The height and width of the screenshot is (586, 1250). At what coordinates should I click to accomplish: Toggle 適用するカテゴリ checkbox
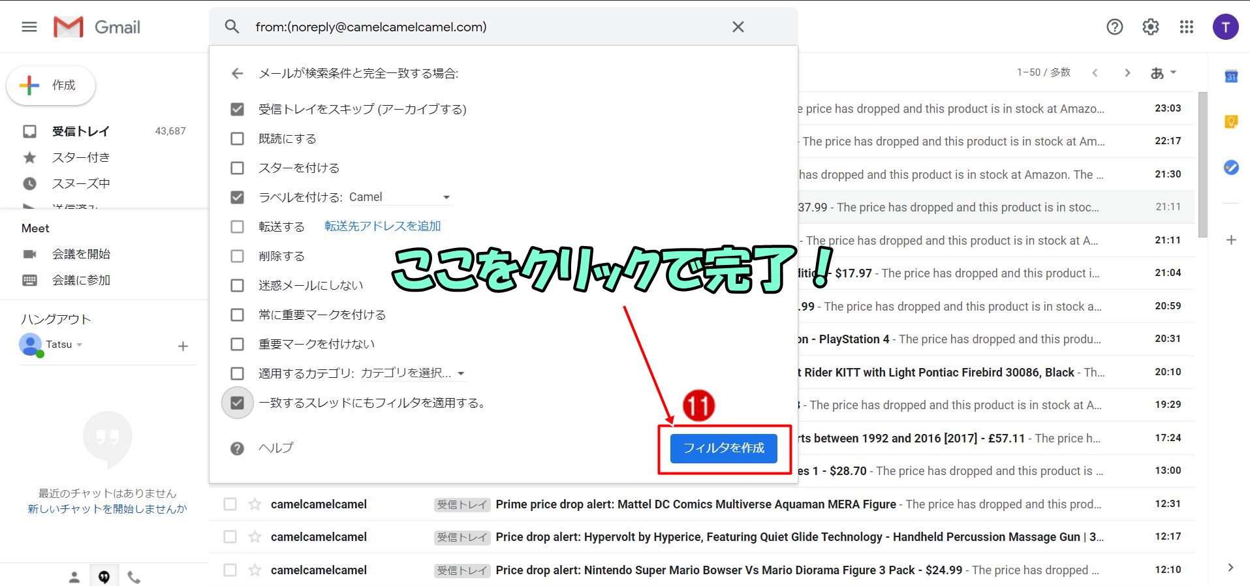point(237,373)
